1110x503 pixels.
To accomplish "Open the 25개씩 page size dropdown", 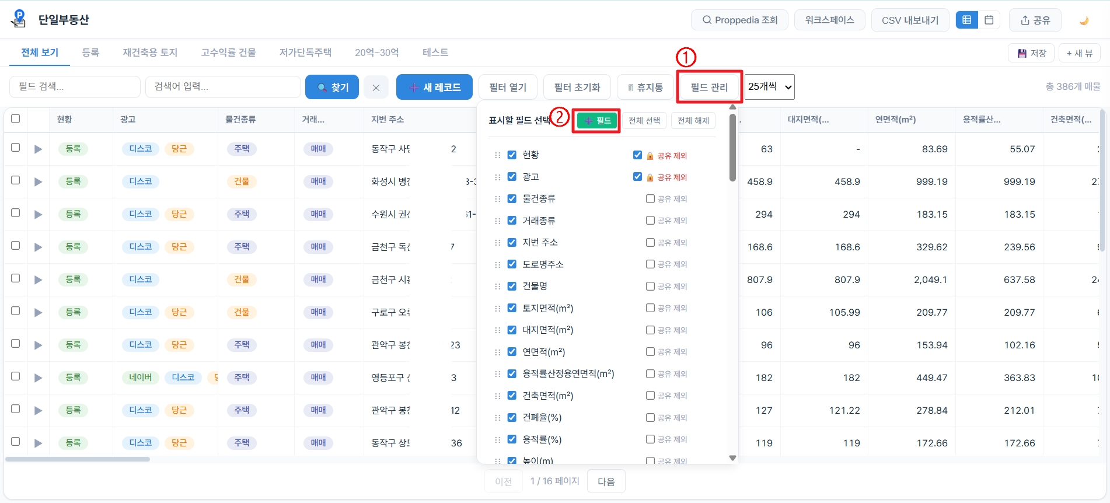I will click(x=769, y=87).
